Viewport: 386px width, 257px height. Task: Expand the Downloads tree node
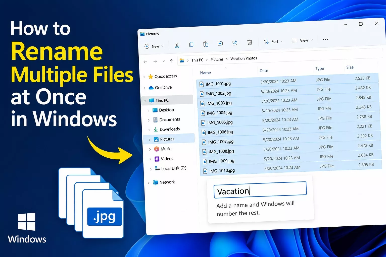pyautogui.click(x=149, y=130)
